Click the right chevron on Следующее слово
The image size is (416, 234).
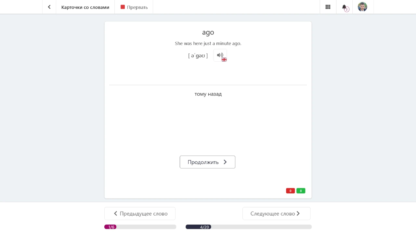(x=298, y=214)
